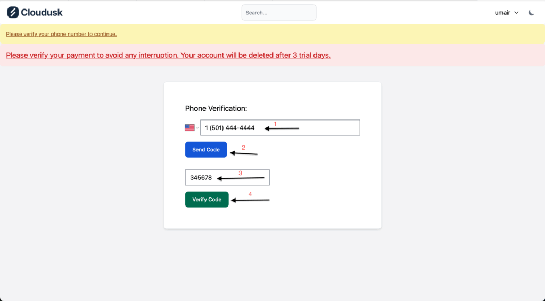This screenshot has width=545, height=301.
Task: Click the Phone Verification heading
Action: tap(216, 108)
